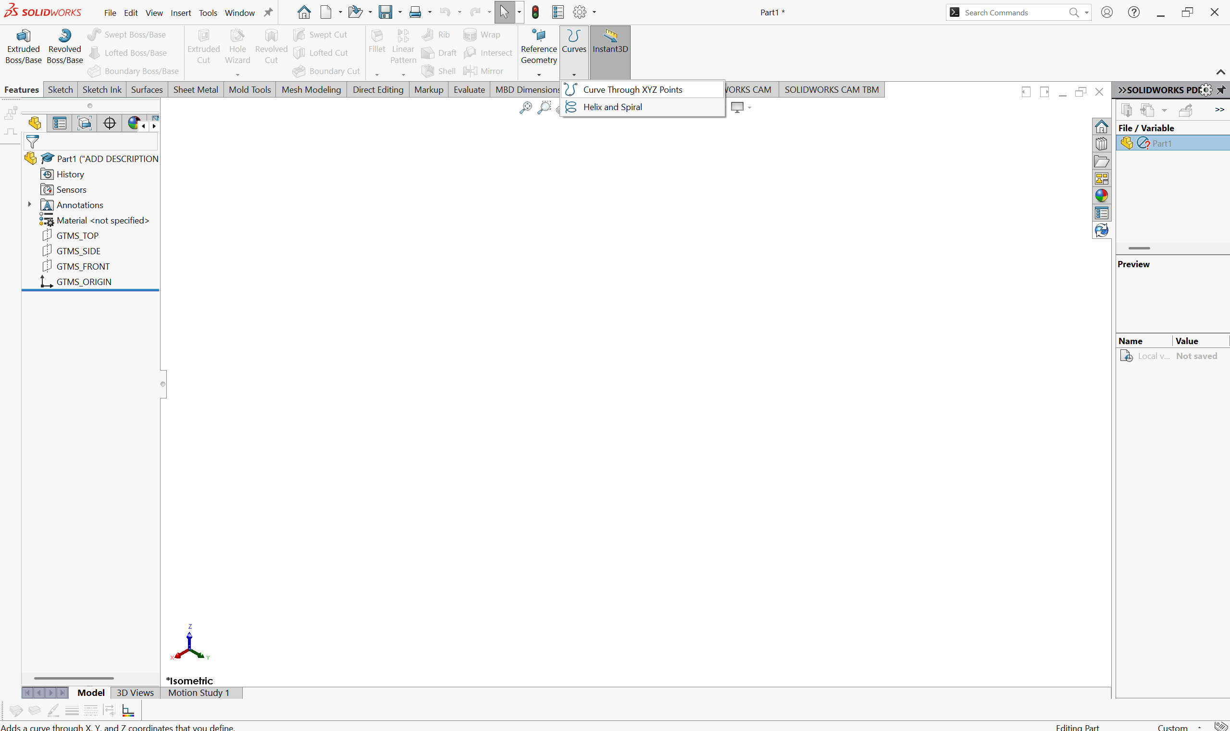Expand the Annotations tree node
Image resolution: width=1230 pixels, height=731 pixels.
tap(29, 204)
